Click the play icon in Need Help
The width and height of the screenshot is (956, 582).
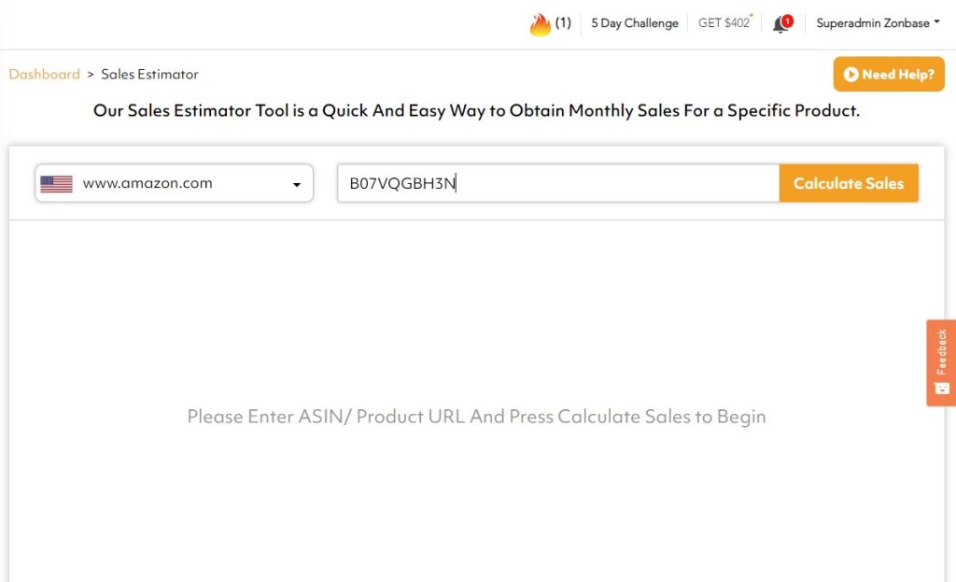pyautogui.click(x=851, y=75)
